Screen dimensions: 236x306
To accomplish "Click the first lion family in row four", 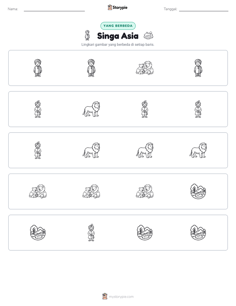I will 38,191.
